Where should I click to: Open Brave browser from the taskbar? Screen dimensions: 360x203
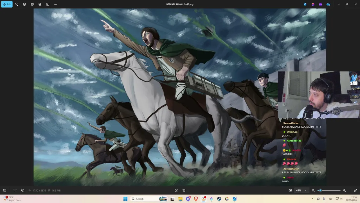196,199
